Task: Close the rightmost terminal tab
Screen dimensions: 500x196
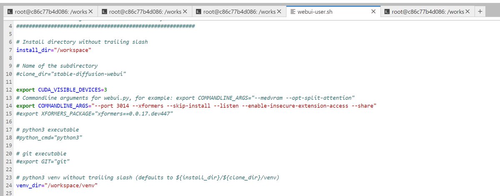Action: [467, 12]
